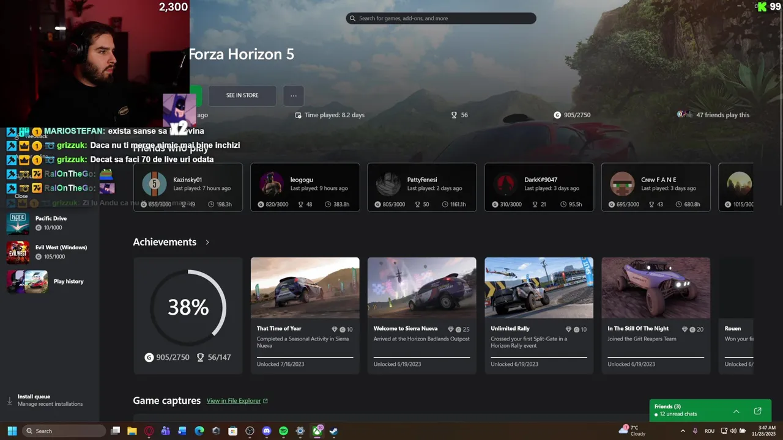Open network status tray icon
The height and width of the screenshot is (440, 783).
(724, 431)
